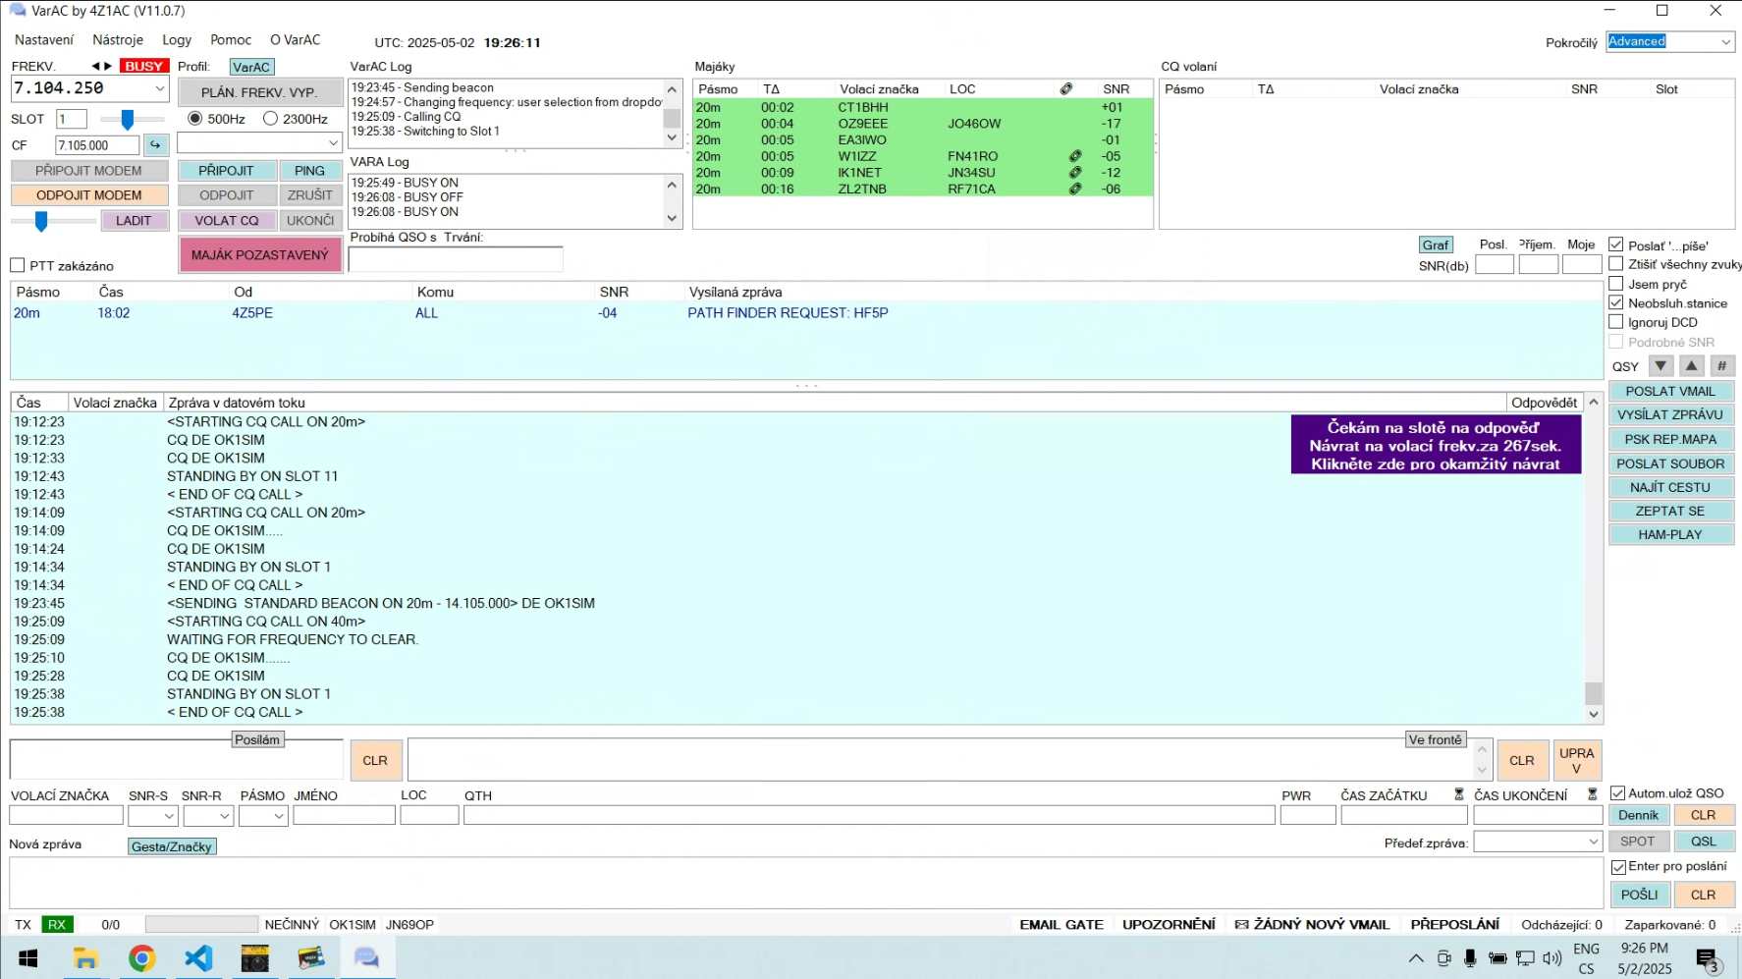
Task: Open the empty dropdown under bandwidth radios
Action: [x=334, y=143]
